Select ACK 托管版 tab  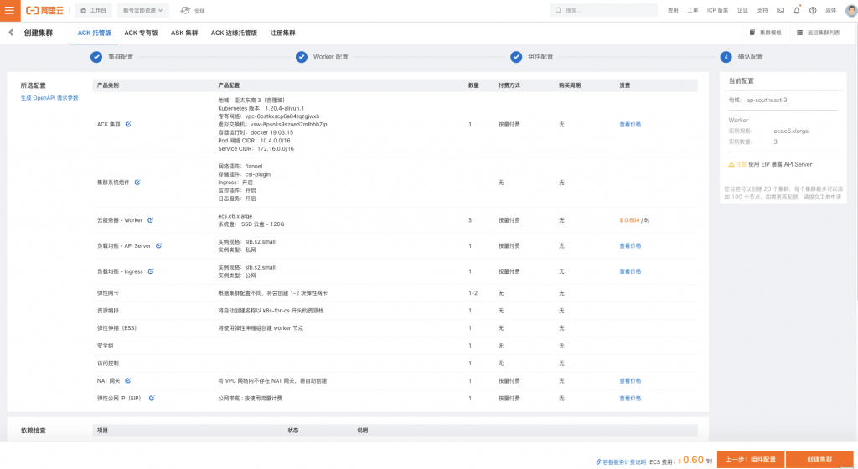[94, 33]
